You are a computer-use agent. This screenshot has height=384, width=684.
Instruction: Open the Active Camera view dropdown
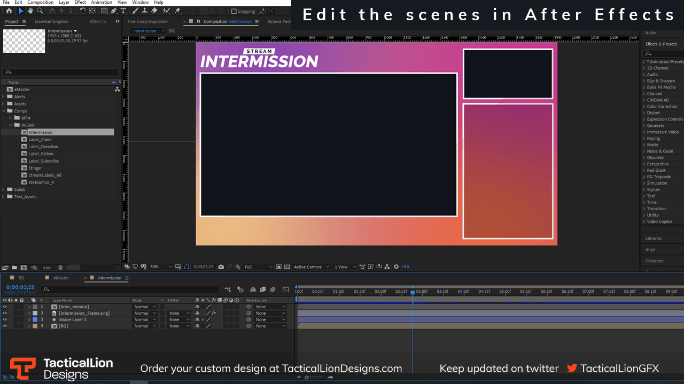coord(311,267)
